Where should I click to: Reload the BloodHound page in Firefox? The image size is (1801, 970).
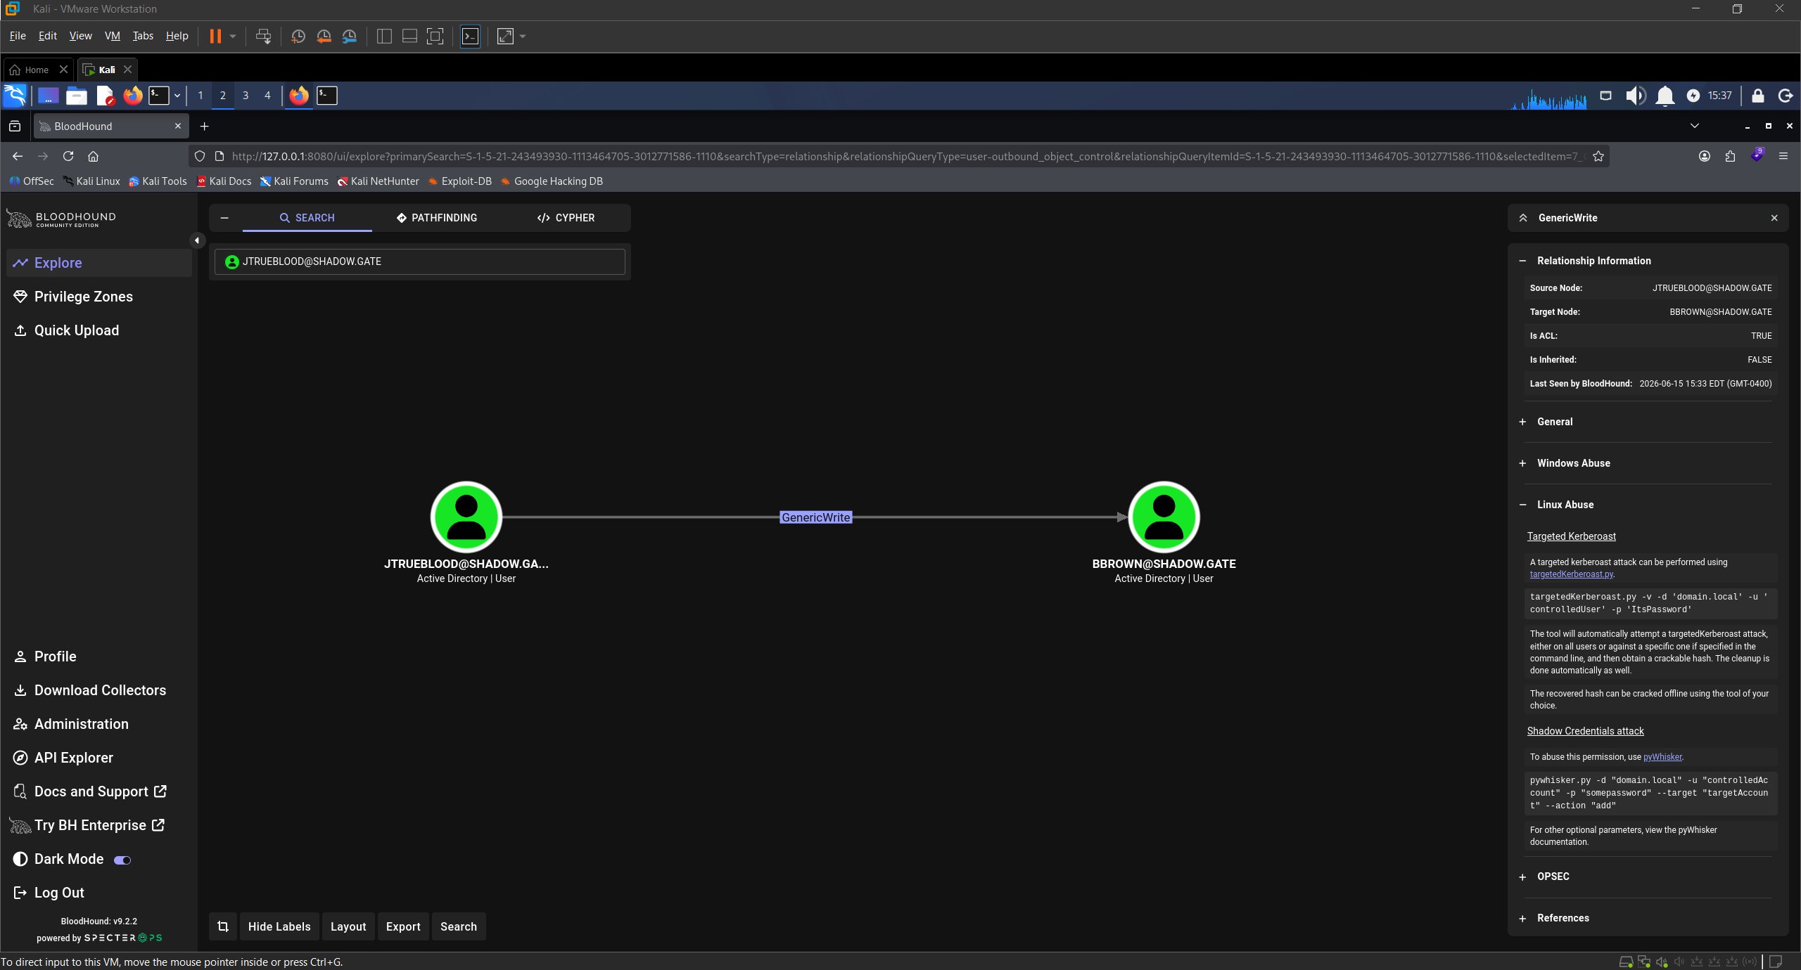click(x=68, y=156)
